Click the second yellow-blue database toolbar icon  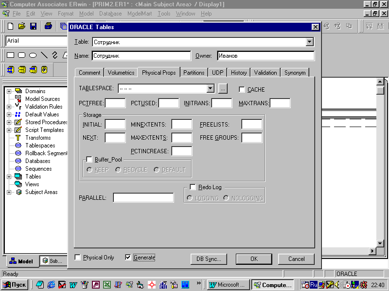pos(22,70)
